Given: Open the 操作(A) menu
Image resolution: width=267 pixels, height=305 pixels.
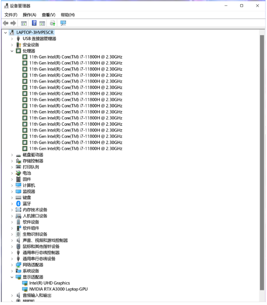Looking at the screenshot, I should point(29,15).
